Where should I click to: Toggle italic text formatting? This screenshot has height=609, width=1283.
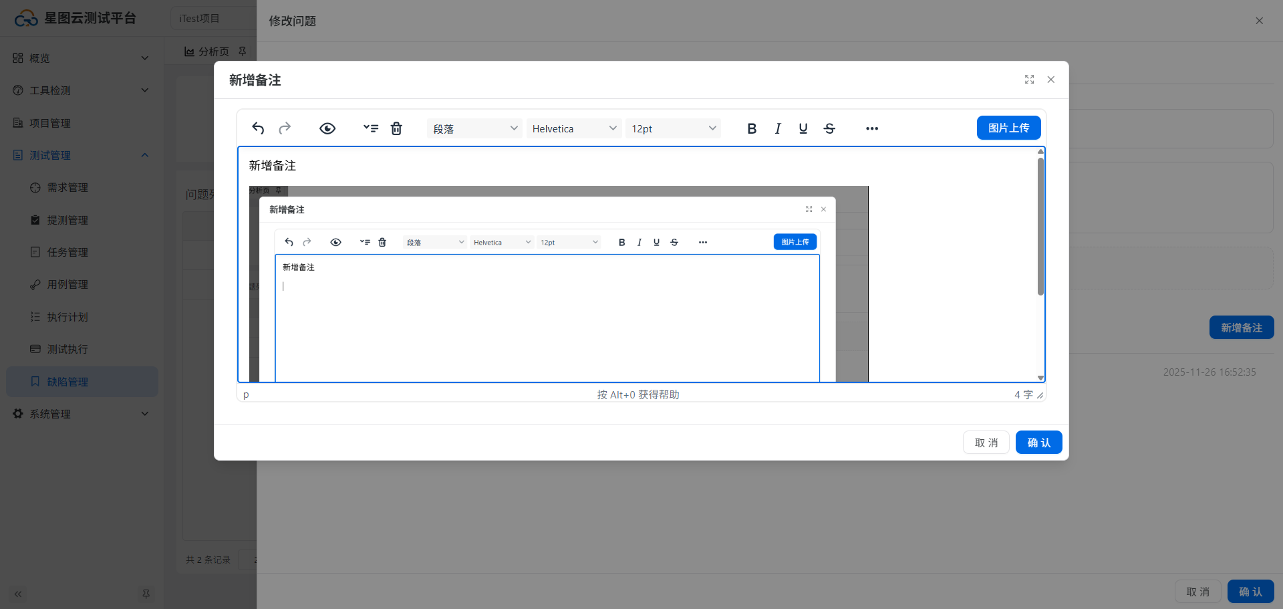click(x=778, y=128)
